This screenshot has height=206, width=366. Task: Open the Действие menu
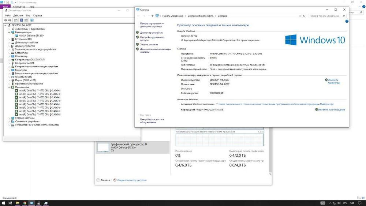18,15
